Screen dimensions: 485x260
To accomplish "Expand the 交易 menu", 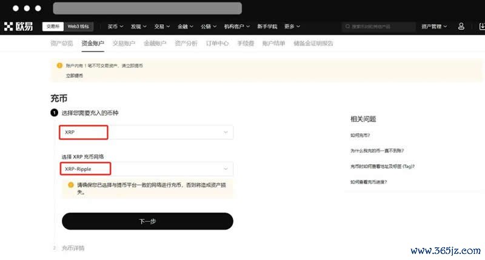I will pyautogui.click(x=162, y=27).
